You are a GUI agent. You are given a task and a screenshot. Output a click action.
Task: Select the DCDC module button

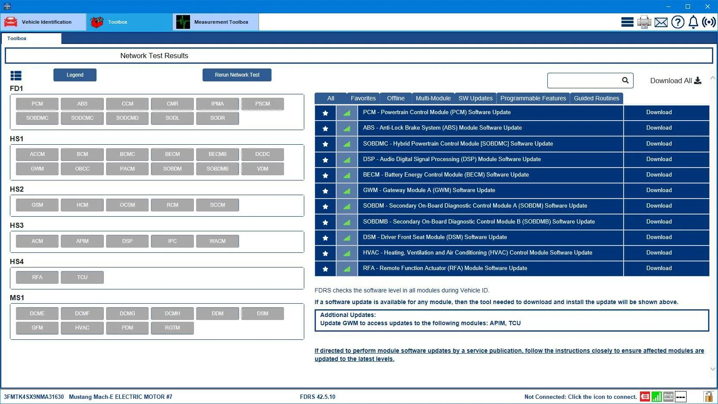(262, 154)
